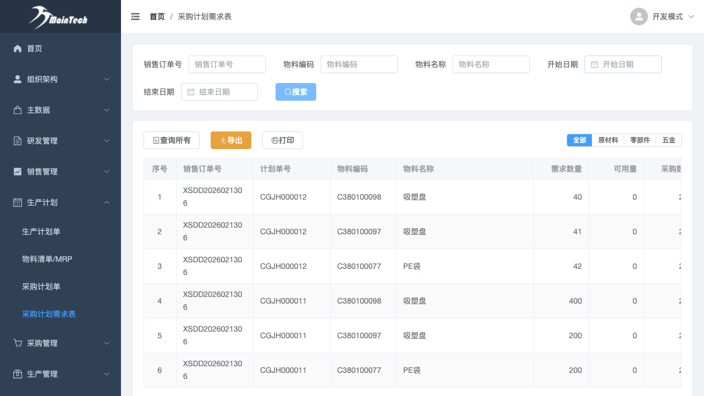
Task: Click the calendar icon in 结束日期 field
Action: [x=191, y=92]
